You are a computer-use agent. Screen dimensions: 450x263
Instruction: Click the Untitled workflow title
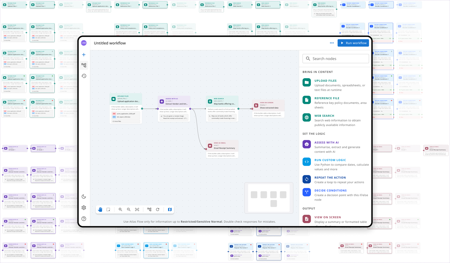110,43
